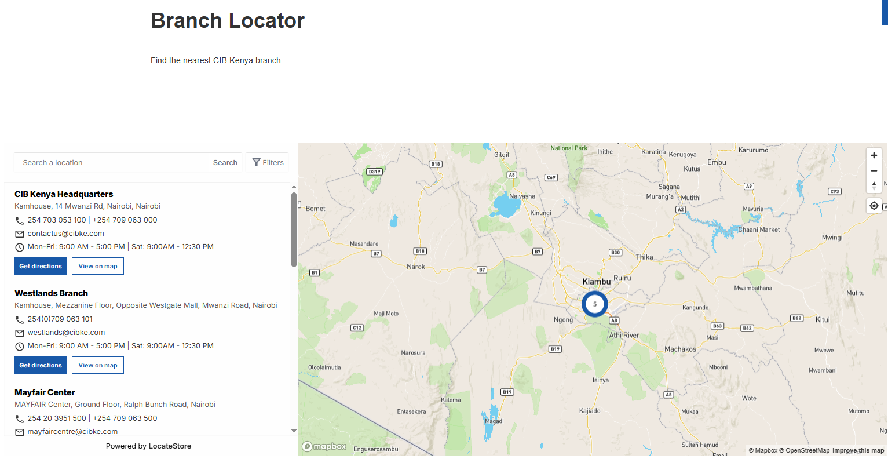Image resolution: width=888 pixels, height=470 pixels.
Task: Email contactus@cibke.com
Action: [x=65, y=234]
